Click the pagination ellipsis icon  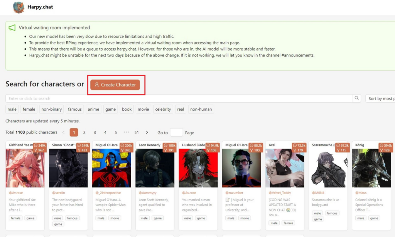click(126, 132)
